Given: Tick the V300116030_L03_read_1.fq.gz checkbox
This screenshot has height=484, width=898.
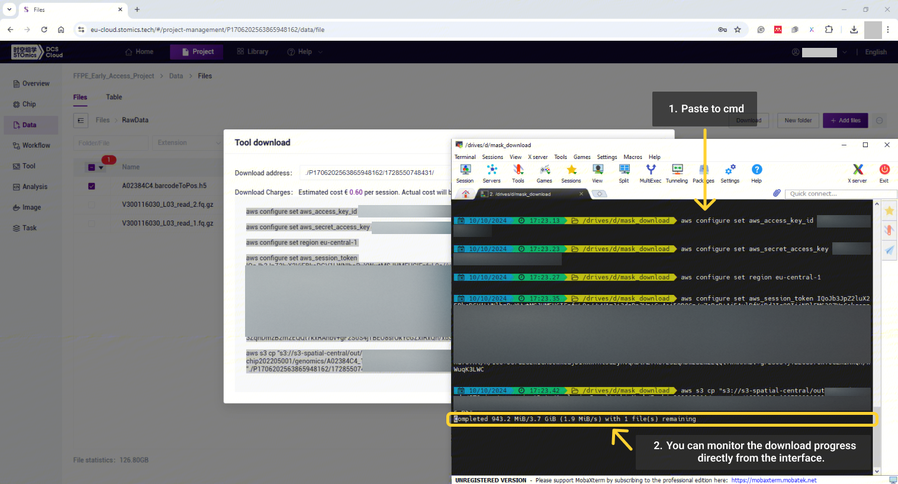Looking at the screenshot, I should coord(92,224).
